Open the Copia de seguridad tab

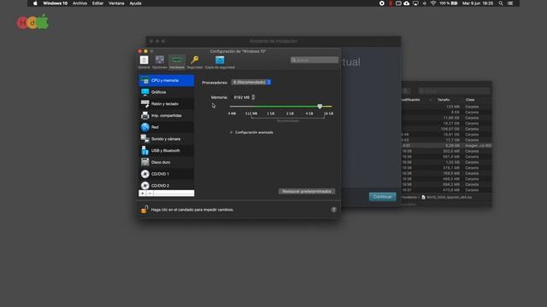tap(220, 61)
